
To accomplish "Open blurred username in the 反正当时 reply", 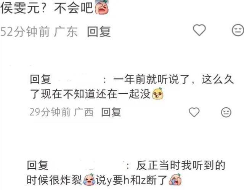I will coord(87,166).
